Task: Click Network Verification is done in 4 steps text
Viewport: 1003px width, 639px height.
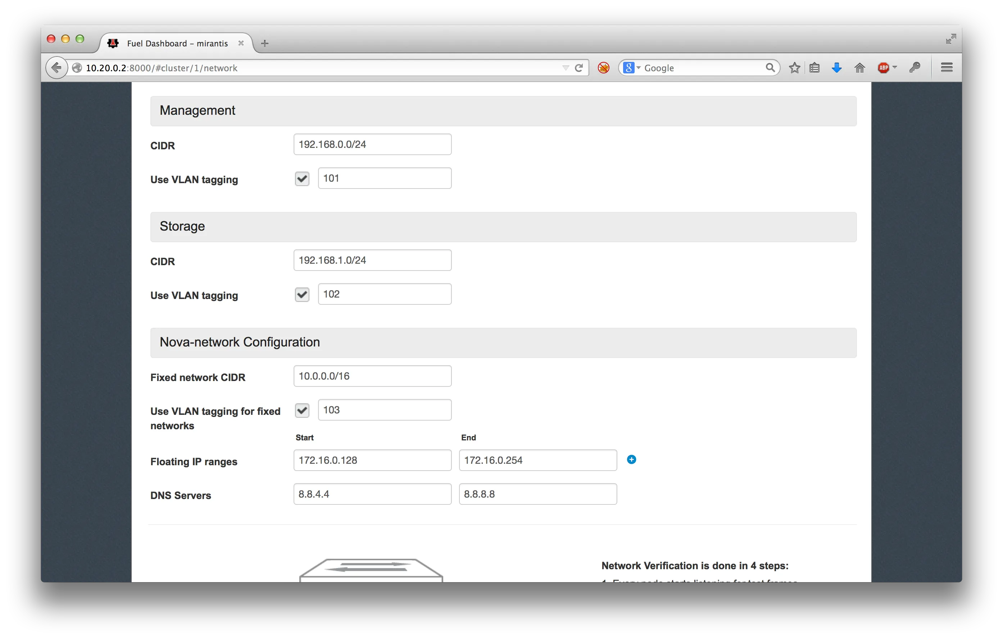Action: (695, 566)
